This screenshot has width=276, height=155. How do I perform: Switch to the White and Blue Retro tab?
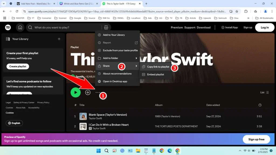tap(78, 4)
